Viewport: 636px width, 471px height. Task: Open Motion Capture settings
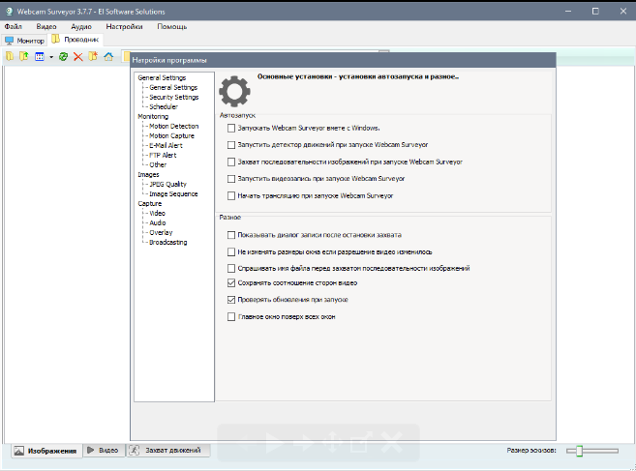(x=171, y=135)
